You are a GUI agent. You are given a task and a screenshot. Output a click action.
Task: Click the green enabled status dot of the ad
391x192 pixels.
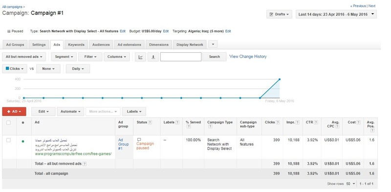(23, 141)
